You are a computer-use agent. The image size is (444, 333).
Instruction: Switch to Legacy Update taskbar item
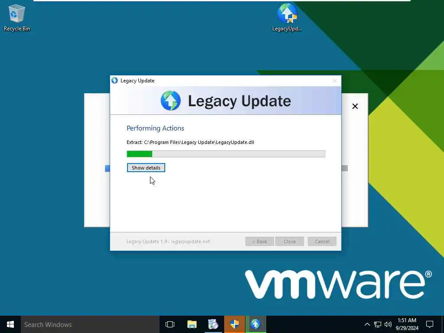tap(255, 324)
